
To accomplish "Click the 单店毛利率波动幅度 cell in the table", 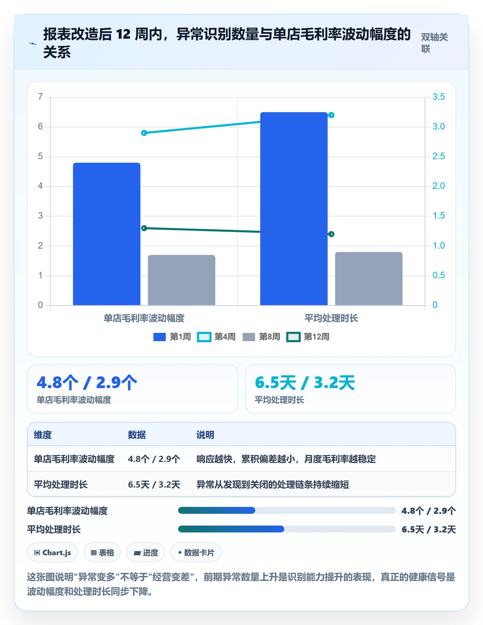I will (74, 459).
